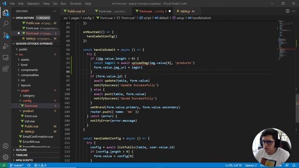The image size is (299, 168).
Task: Open the Selection menu
Action: (33, 4)
